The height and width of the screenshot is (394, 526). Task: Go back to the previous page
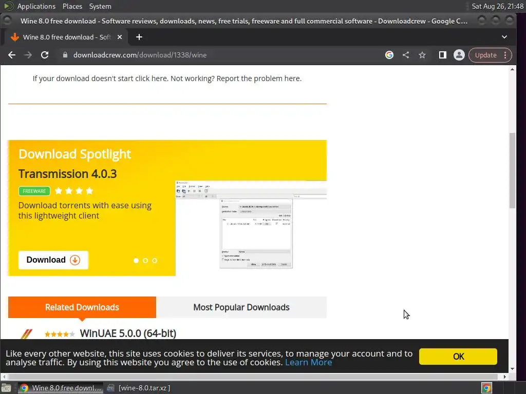tap(12, 55)
